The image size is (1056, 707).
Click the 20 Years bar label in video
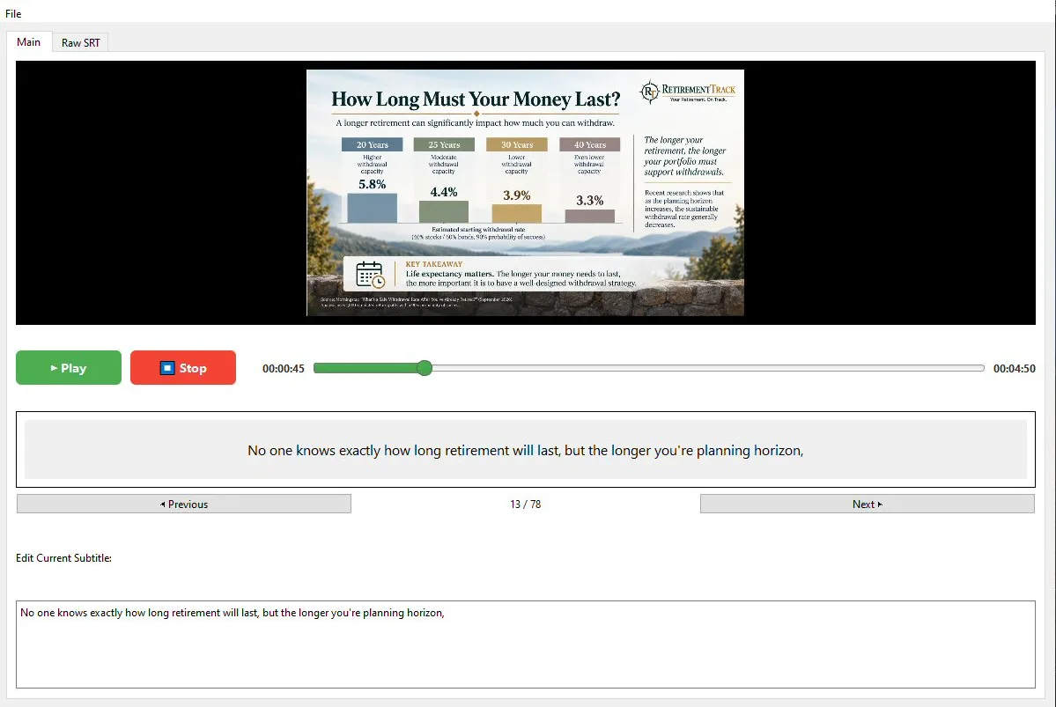pos(372,144)
